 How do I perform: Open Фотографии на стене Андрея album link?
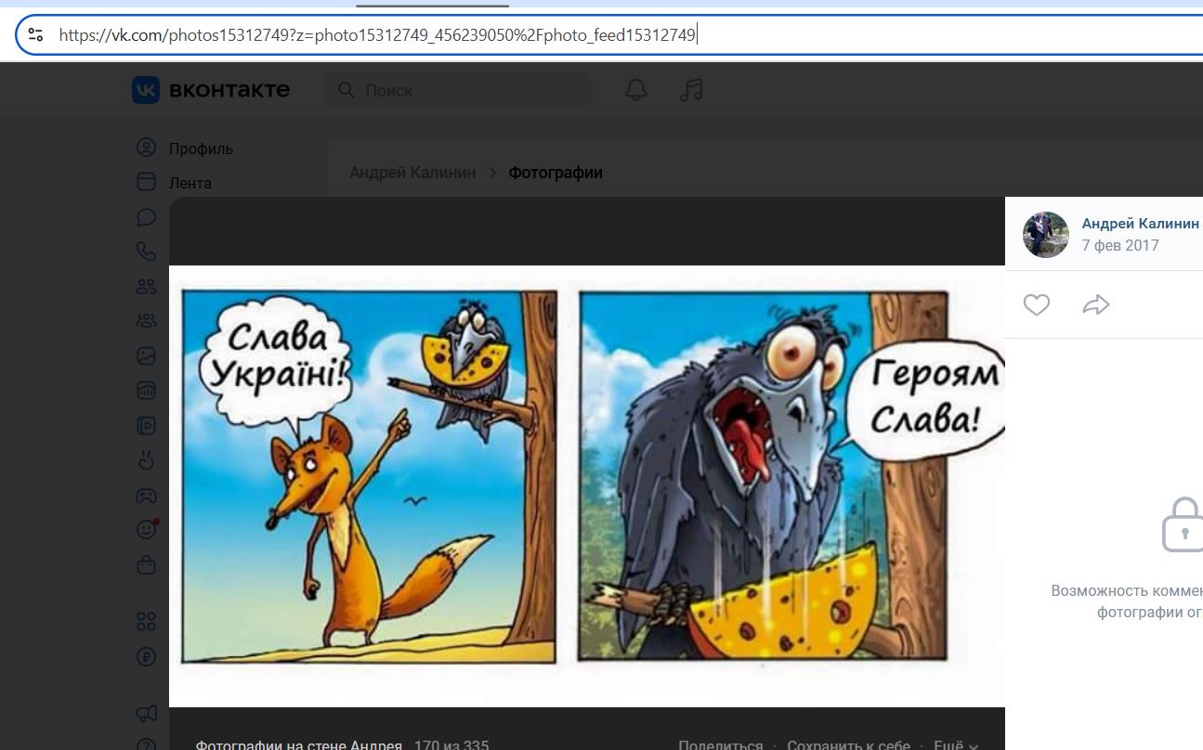click(x=299, y=744)
